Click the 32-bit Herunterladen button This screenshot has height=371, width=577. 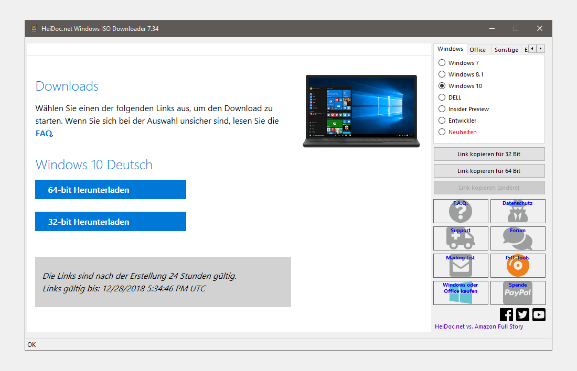tap(111, 222)
